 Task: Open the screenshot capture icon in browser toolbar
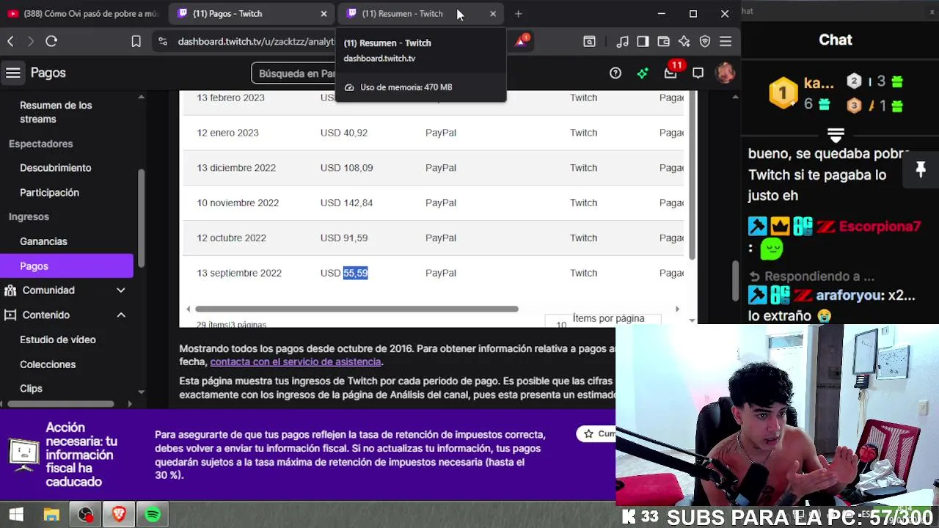(x=589, y=42)
